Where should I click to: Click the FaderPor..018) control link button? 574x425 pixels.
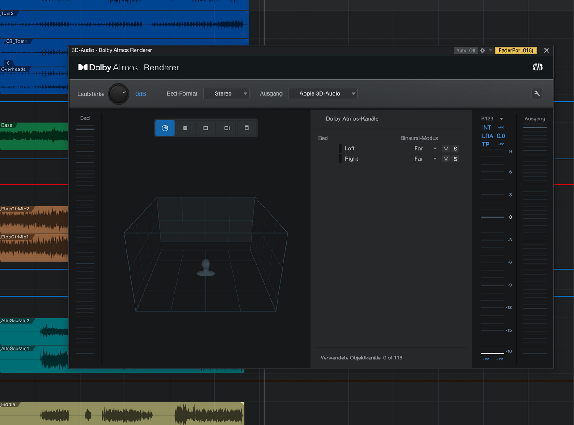516,50
